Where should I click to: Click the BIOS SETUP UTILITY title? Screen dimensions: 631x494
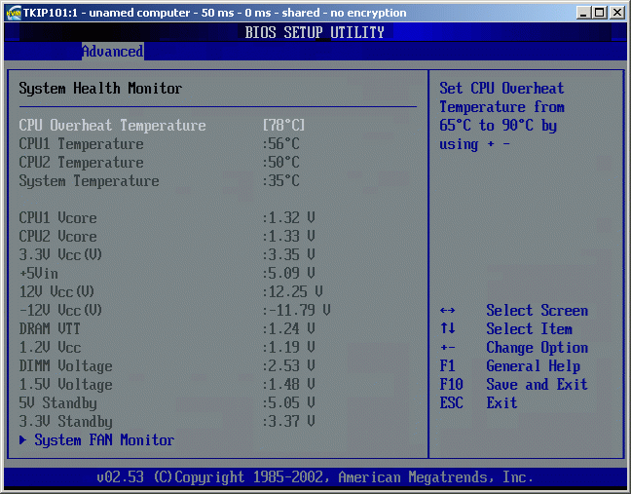[x=315, y=32]
